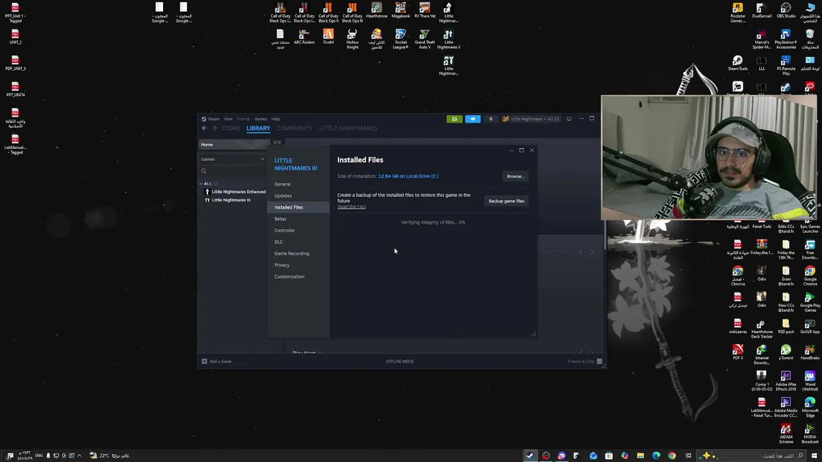This screenshot has height=462, width=822.
Task: Open PS Remote Play desktop icon
Action: tap(785, 65)
